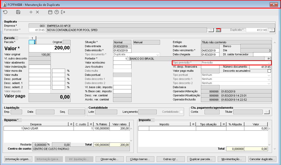Click the Portador code field
Screen dimensions: 281x165
[x=121, y=59]
